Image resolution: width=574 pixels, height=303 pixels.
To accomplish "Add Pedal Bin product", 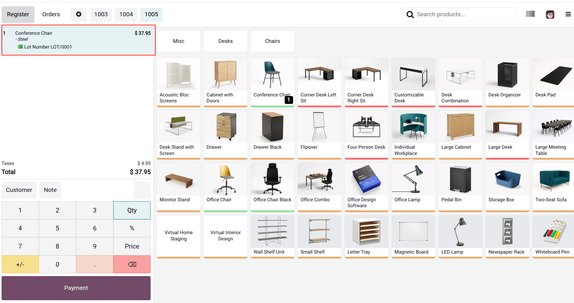I will click(x=460, y=187).
